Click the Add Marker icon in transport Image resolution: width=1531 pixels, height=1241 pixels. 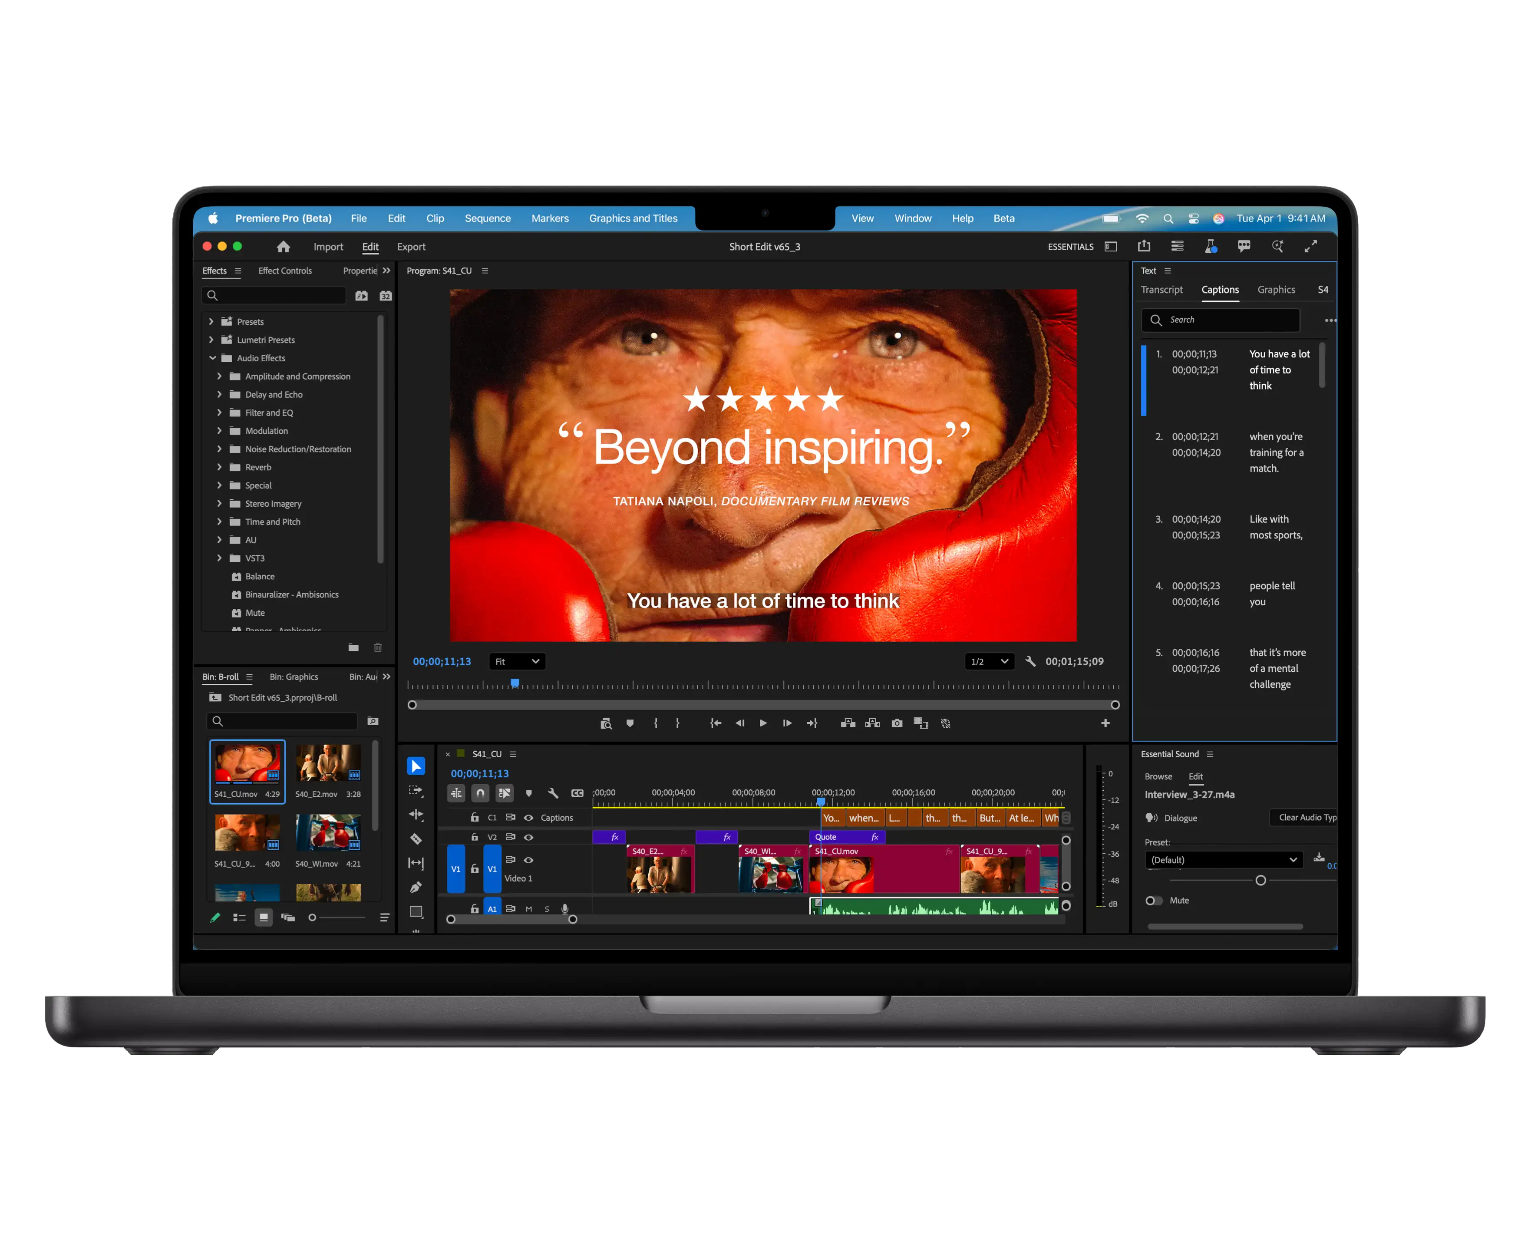(630, 723)
